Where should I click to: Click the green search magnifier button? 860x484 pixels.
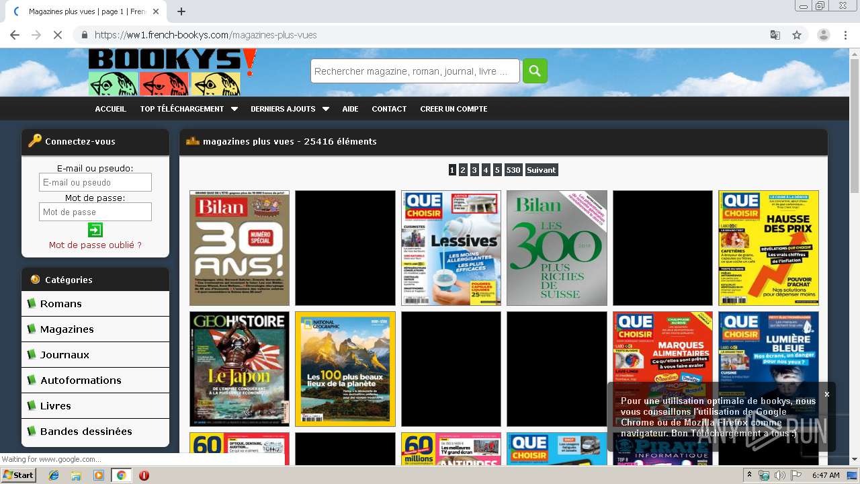tap(535, 71)
